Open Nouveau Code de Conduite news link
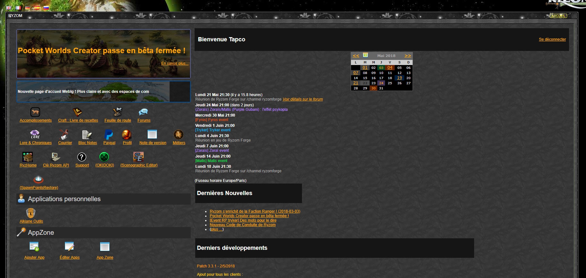 [x=243, y=225]
